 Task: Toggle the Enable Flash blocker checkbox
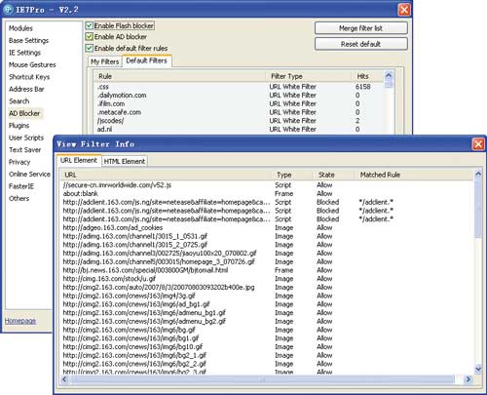click(90, 25)
